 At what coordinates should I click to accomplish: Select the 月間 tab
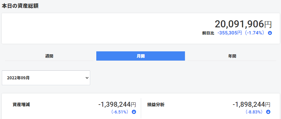140,56
